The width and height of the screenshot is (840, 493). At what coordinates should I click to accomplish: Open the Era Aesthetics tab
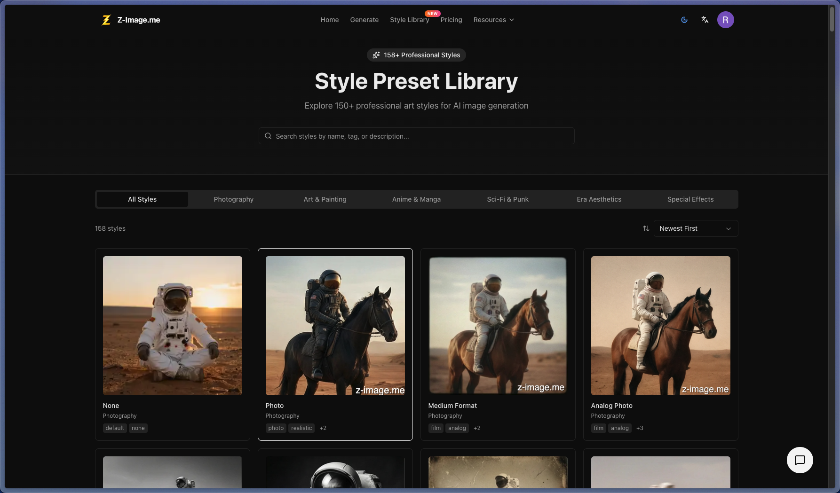[x=599, y=199]
